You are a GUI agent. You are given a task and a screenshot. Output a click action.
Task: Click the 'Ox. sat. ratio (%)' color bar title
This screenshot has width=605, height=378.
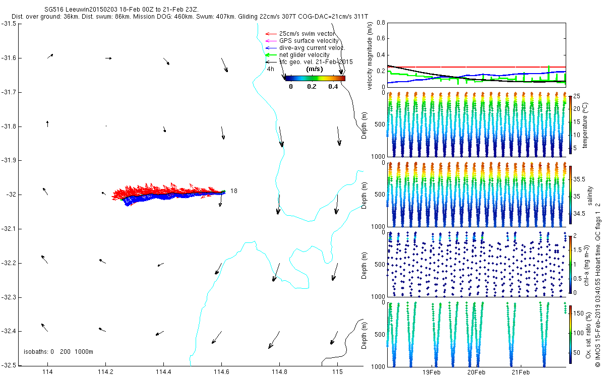pos(589,335)
